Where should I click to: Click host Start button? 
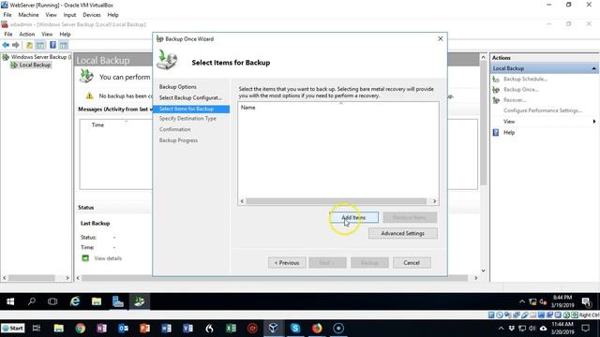[x=12, y=329]
